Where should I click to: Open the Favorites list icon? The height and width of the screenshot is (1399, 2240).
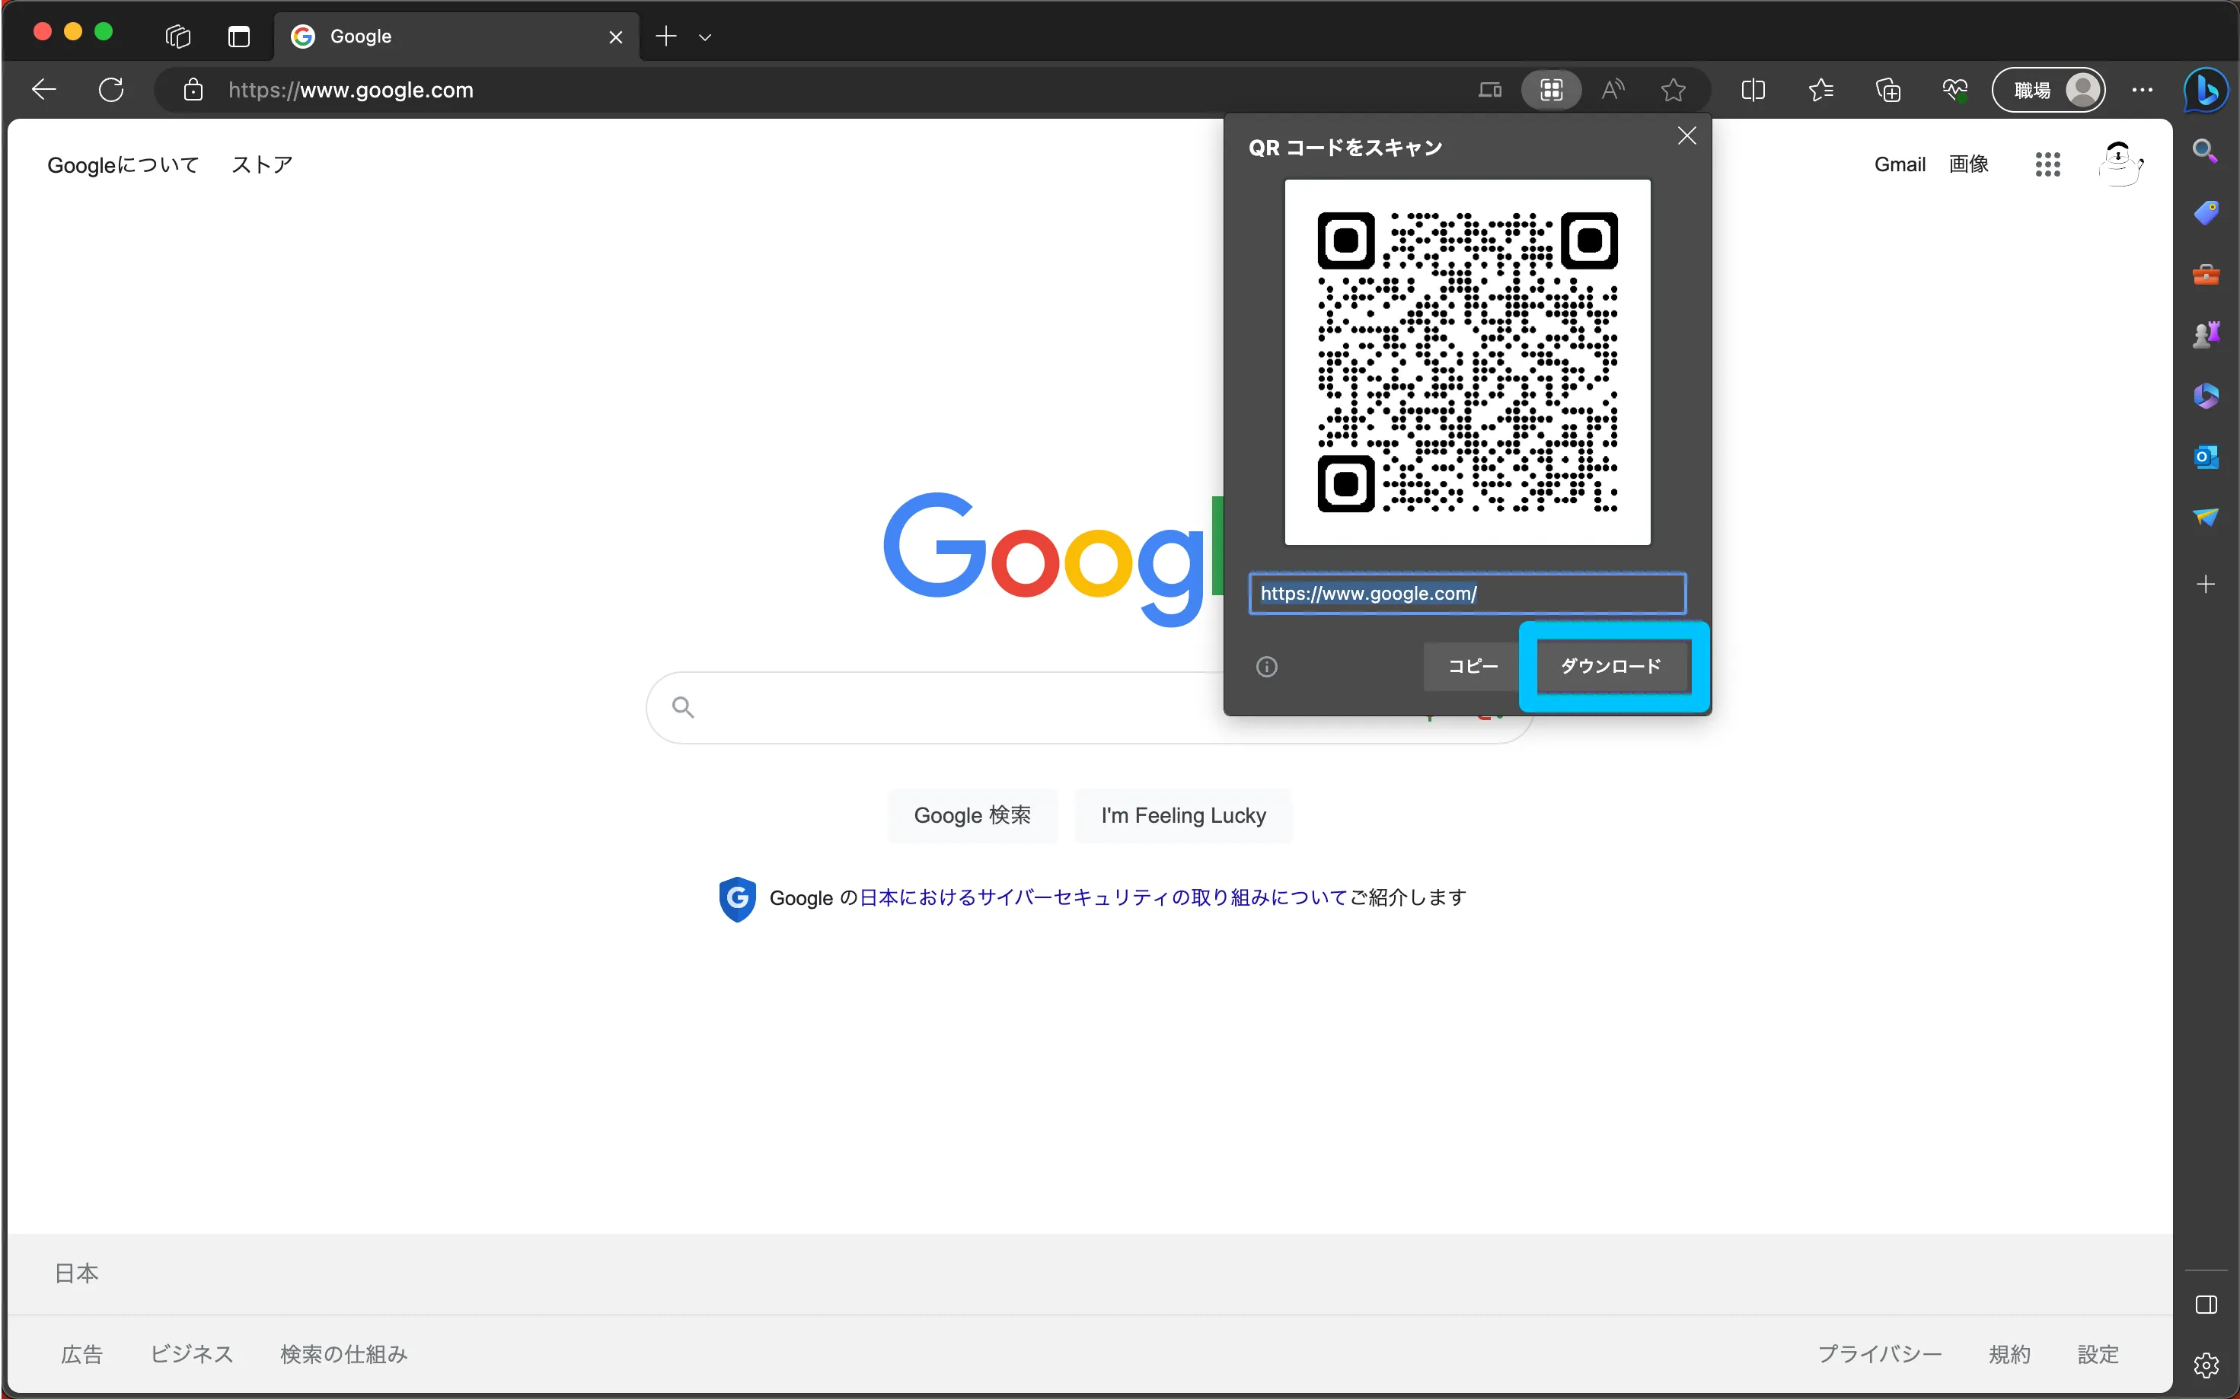1820,90
